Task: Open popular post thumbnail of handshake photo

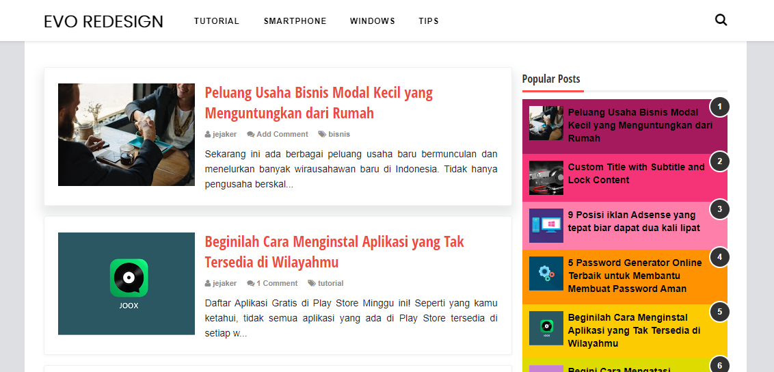Action: 546,123
